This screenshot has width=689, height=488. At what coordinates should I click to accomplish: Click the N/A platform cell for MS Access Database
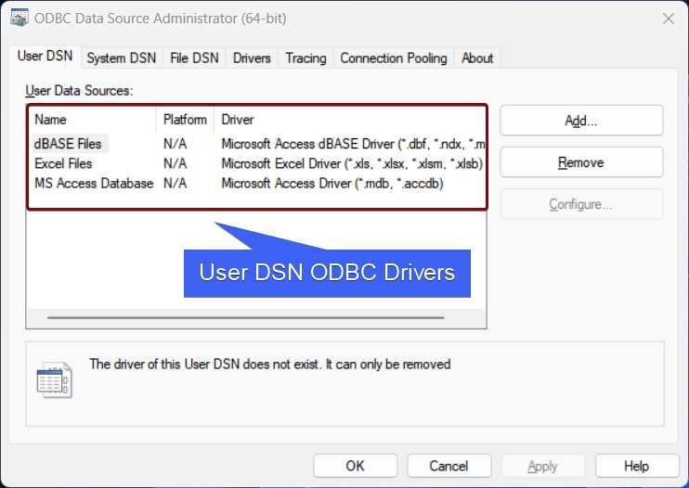[175, 184]
